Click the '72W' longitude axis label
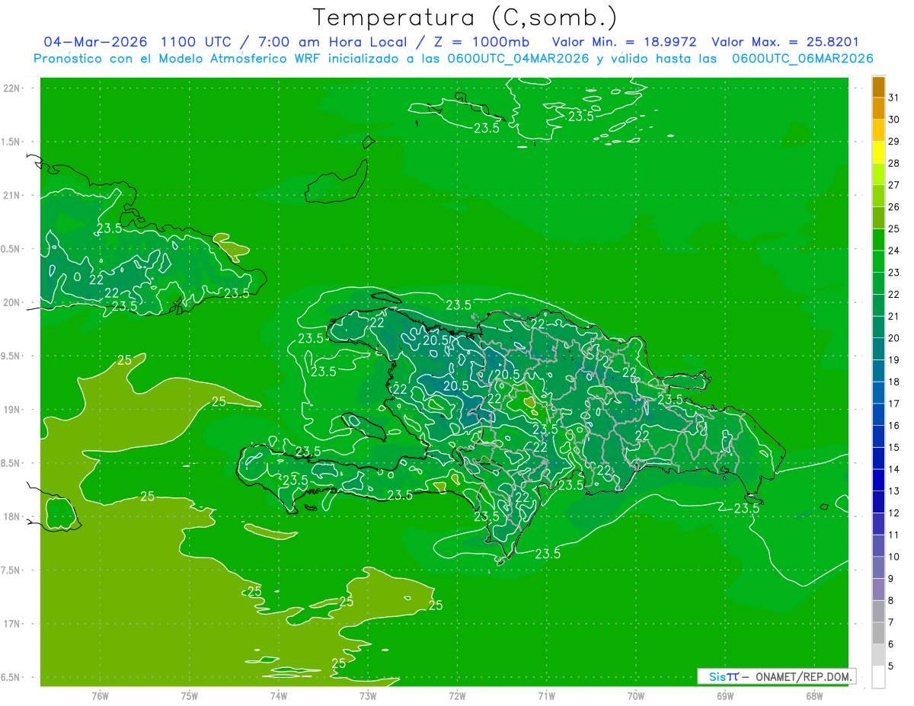914x706 pixels. point(457,696)
